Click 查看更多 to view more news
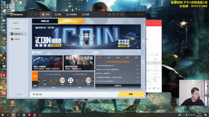Screen dimensions: 209x117 click(118, 86)
